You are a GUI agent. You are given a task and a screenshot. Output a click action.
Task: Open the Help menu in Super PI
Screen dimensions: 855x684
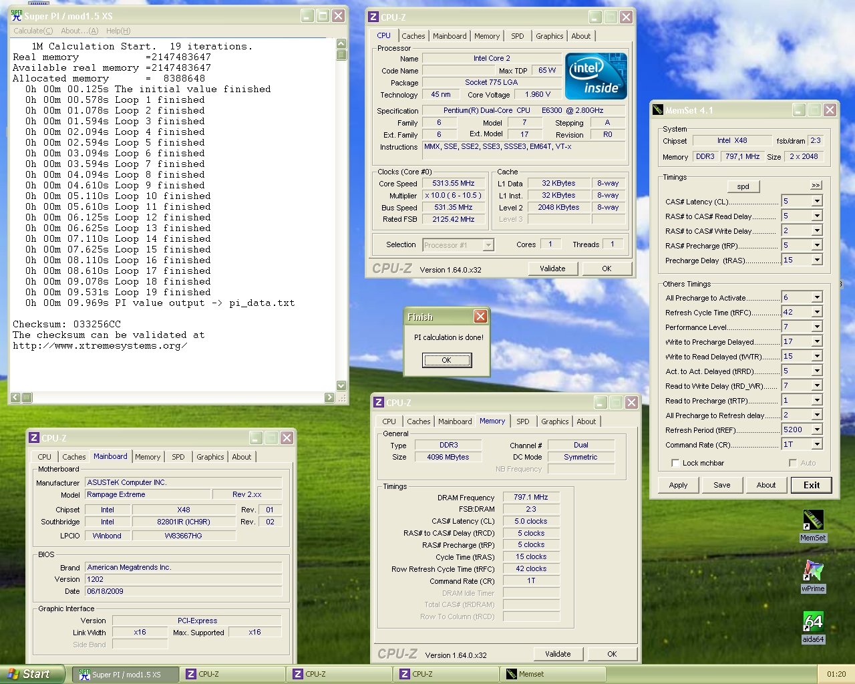click(118, 31)
